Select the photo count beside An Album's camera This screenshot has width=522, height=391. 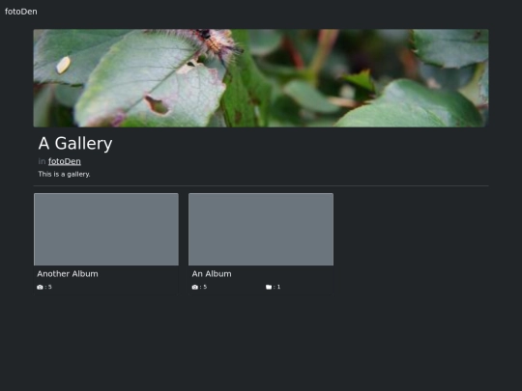click(x=205, y=287)
